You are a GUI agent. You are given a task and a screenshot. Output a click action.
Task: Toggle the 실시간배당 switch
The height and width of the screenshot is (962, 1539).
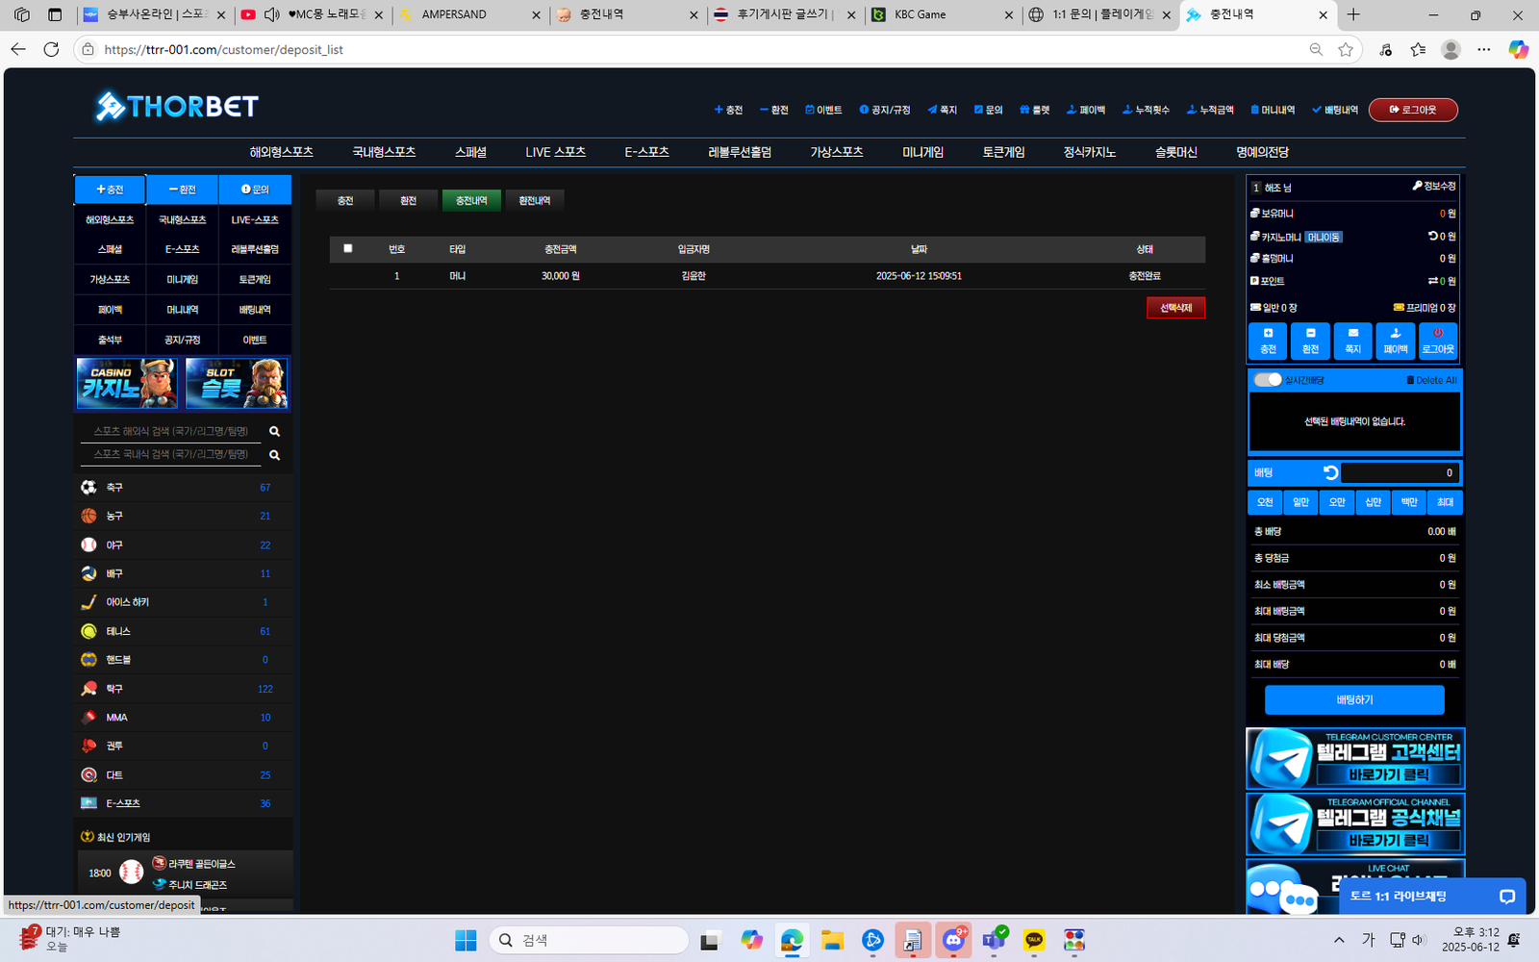tap(1268, 380)
